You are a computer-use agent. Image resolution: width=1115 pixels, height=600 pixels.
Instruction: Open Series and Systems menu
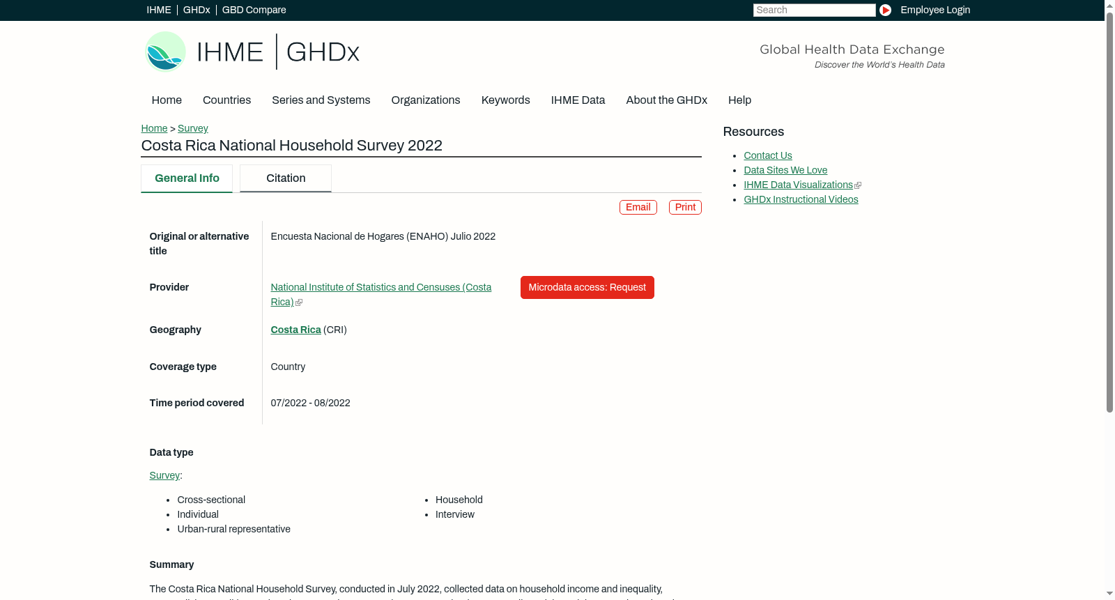[x=321, y=100]
